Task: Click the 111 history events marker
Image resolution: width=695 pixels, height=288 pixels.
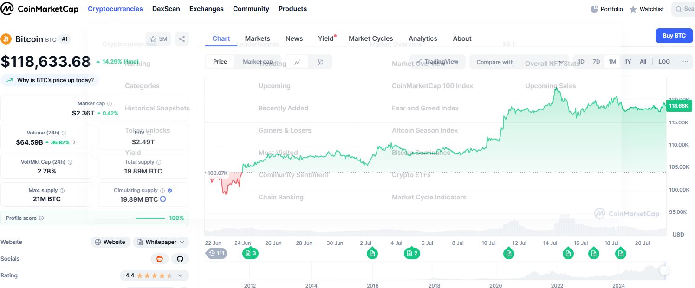Action: pyautogui.click(x=216, y=253)
